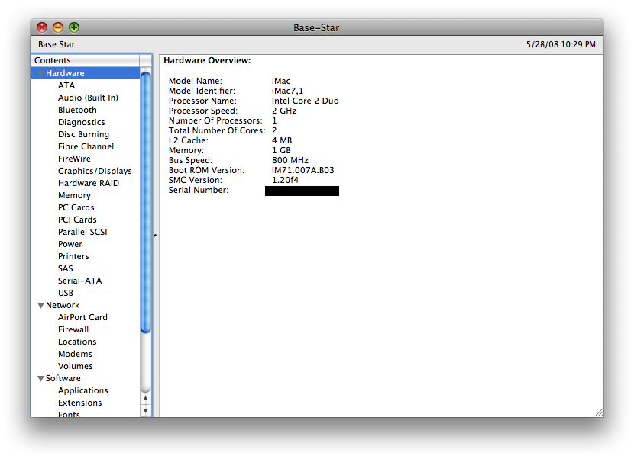Open Disc Burning information
Image resolution: width=634 pixels, height=459 pixels.
tap(83, 134)
